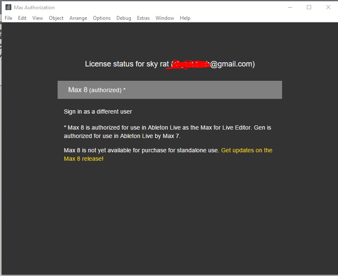Open the View menu
338x276 pixels.
pos(37,18)
